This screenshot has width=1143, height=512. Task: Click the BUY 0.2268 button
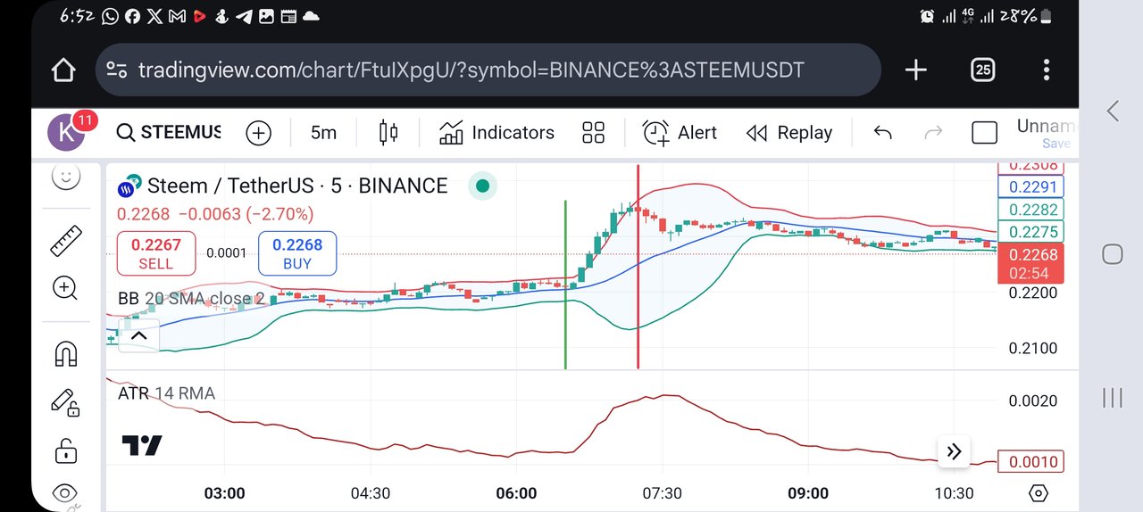[297, 253]
